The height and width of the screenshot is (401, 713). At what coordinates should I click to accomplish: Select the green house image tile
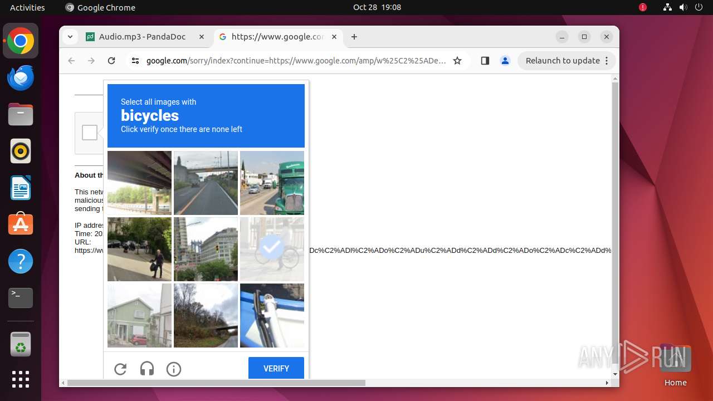[139, 315]
